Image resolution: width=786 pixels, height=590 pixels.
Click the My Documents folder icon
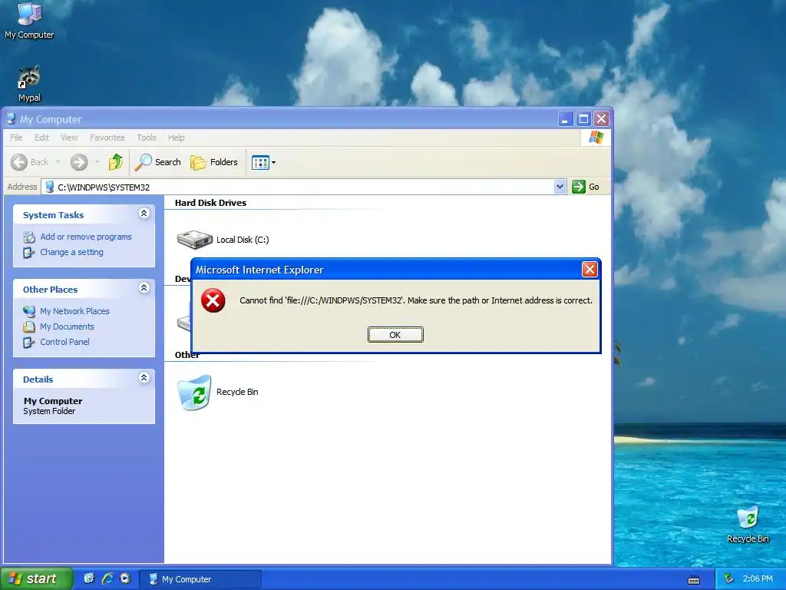pos(29,326)
